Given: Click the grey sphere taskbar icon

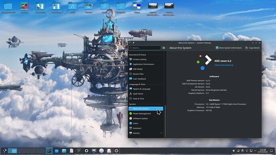Looking at the screenshot, I should (101, 151).
